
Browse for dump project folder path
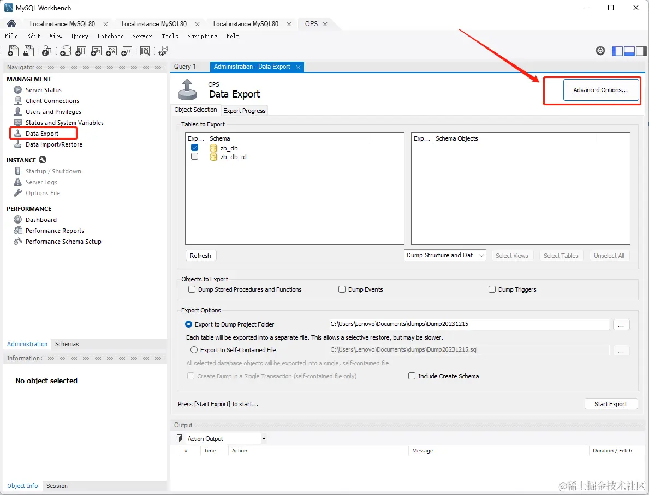[621, 324]
